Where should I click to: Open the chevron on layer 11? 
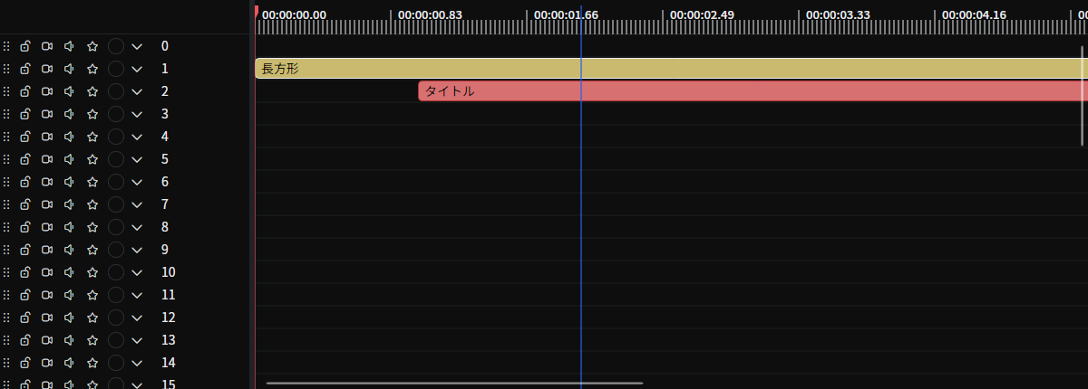coord(137,295)
